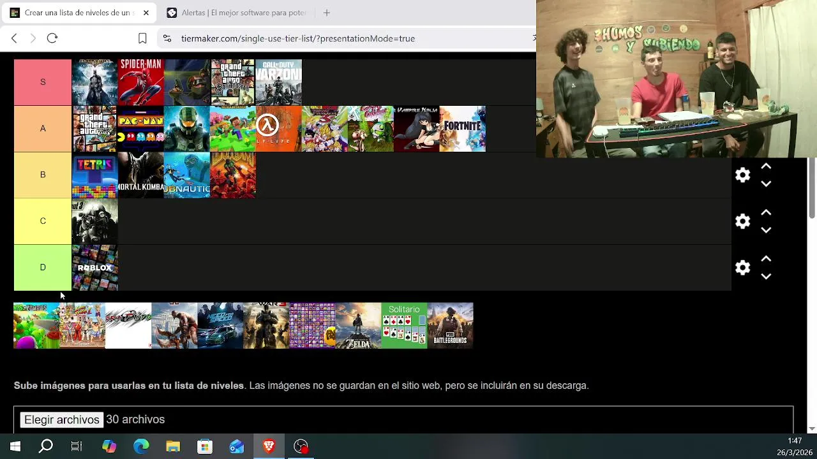Select the Subnautica image in B tier
Screen dimensions: 817x459
pyautogui.click(x=187, y=175)
